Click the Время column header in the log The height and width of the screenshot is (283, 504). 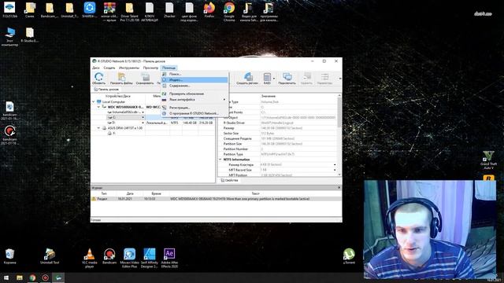point(156,194)
